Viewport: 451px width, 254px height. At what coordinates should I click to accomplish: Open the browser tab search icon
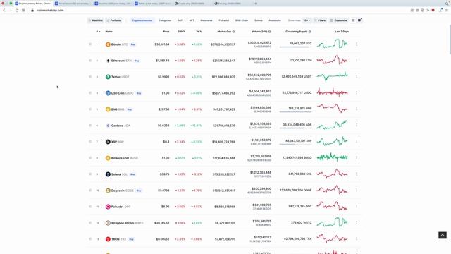coord(447,4)
